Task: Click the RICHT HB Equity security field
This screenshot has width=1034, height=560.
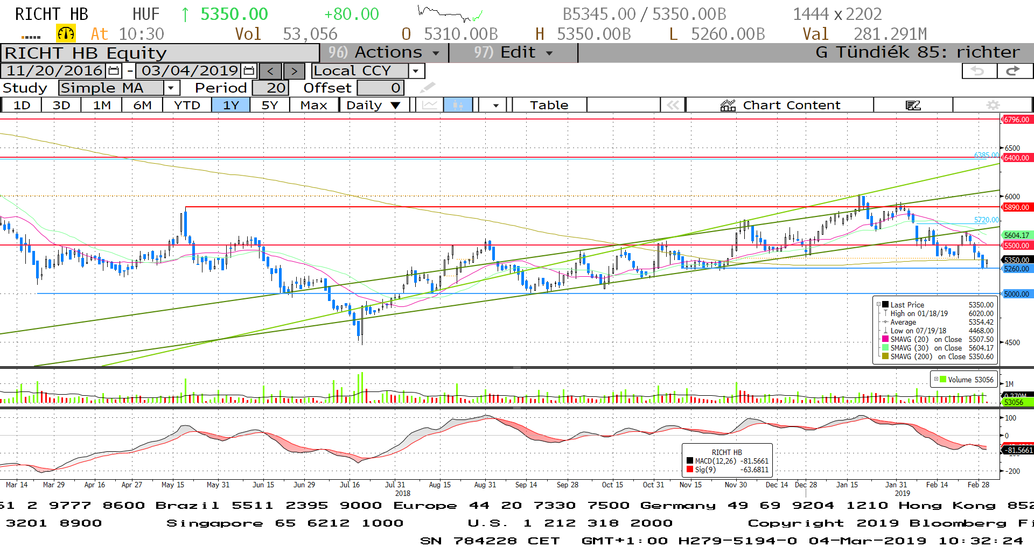Action: (x=160, y=53)
